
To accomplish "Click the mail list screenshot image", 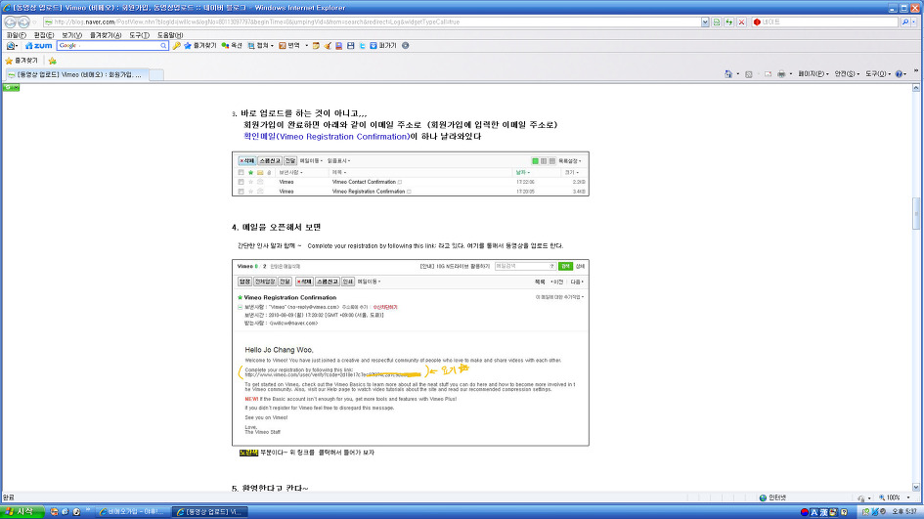I will (410, 174).
